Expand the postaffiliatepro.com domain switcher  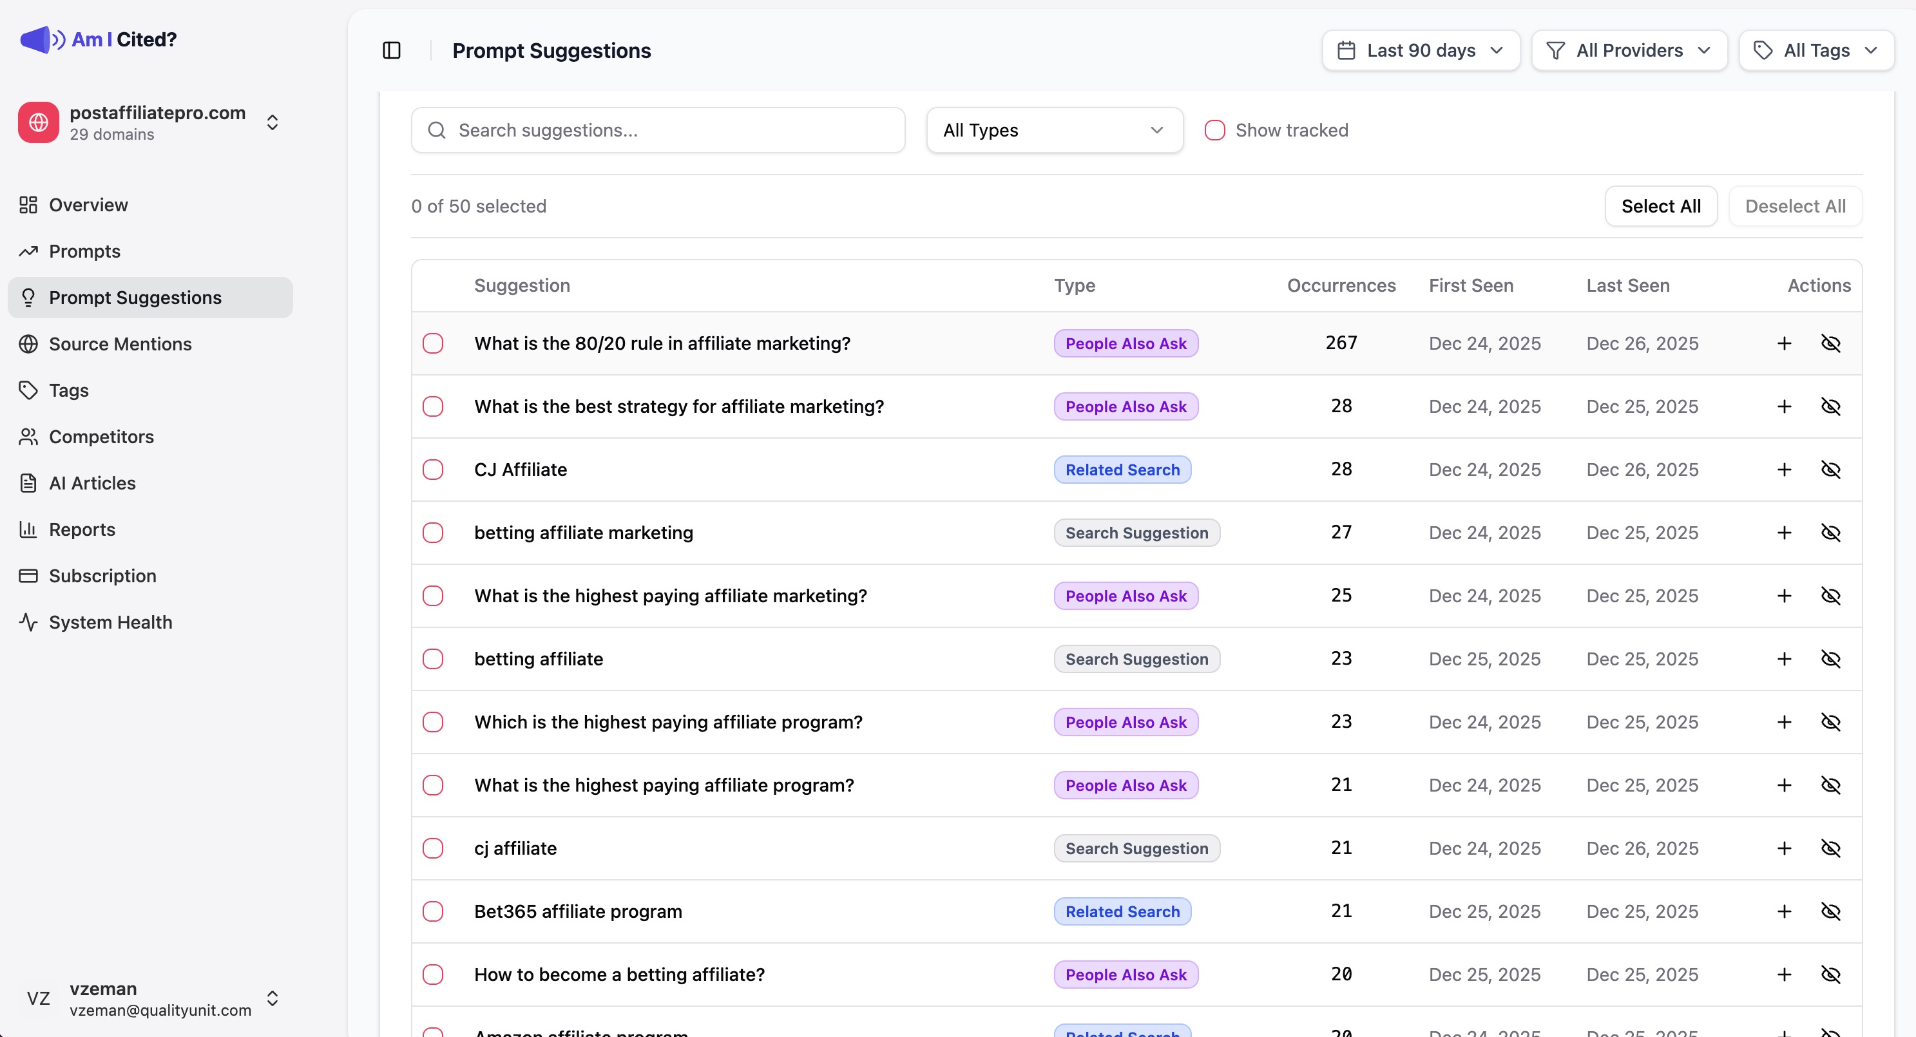pyautogui.click(x=273, y=122)
